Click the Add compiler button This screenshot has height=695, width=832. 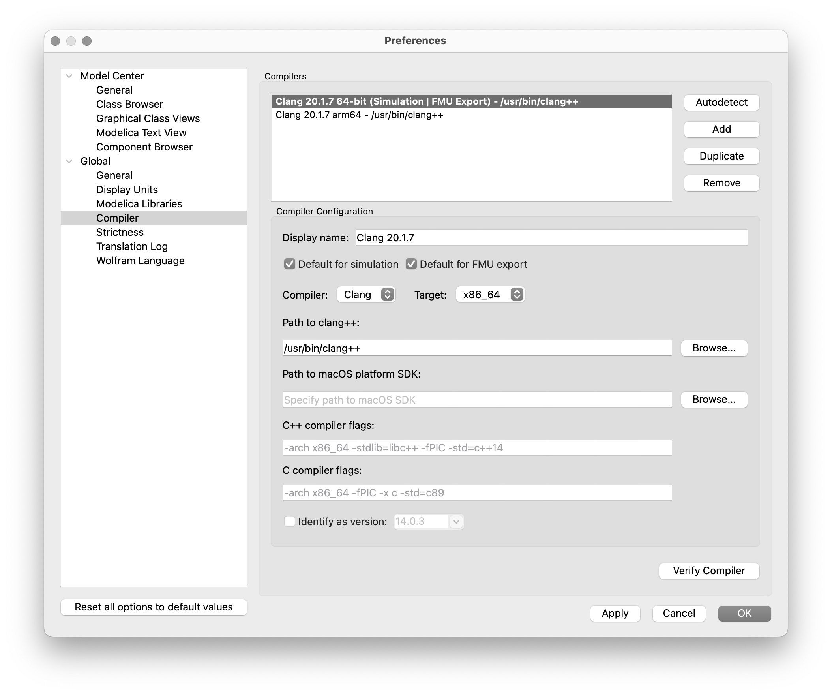[721, 129]
